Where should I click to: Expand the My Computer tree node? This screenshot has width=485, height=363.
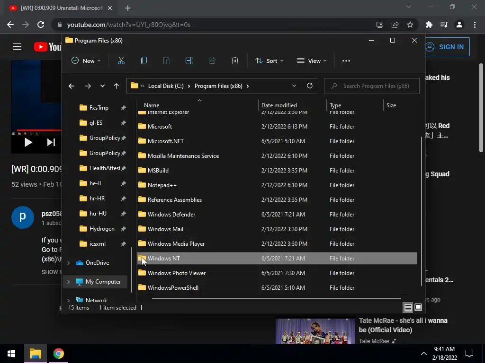click(69, 282)
